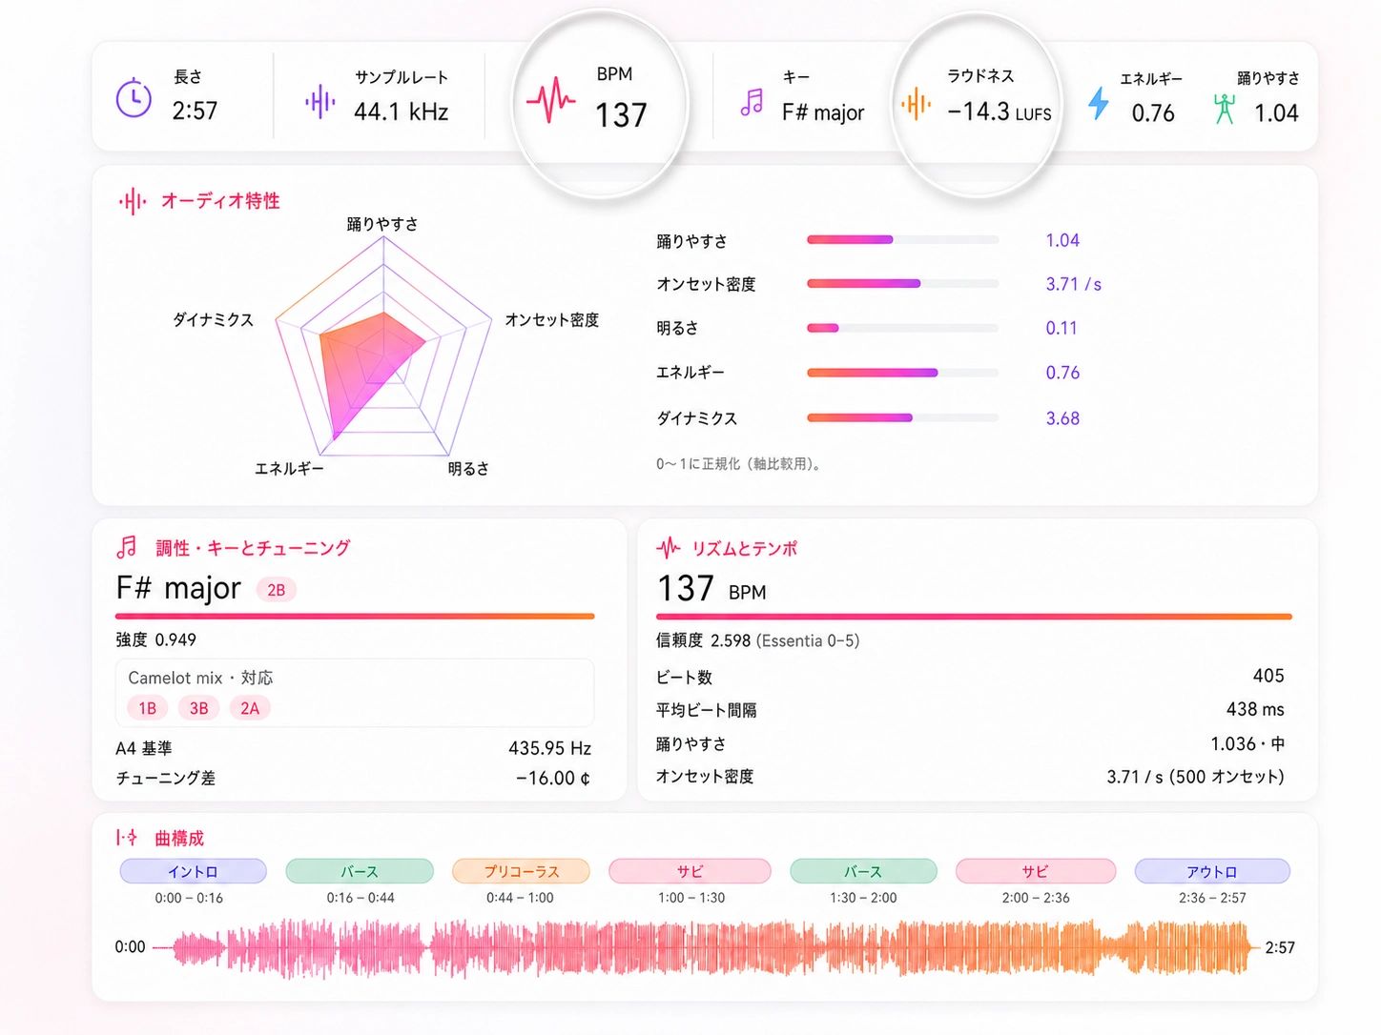Select the 2A Camelot mix chip
Viewport: 1381px width, 1035px height.
[x=250, y=708]
